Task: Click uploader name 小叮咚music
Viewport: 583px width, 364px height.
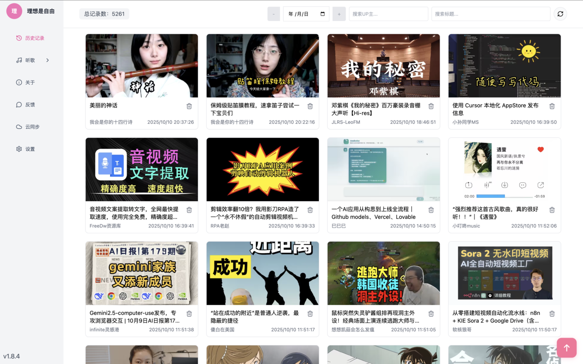Action: (466, 226)
